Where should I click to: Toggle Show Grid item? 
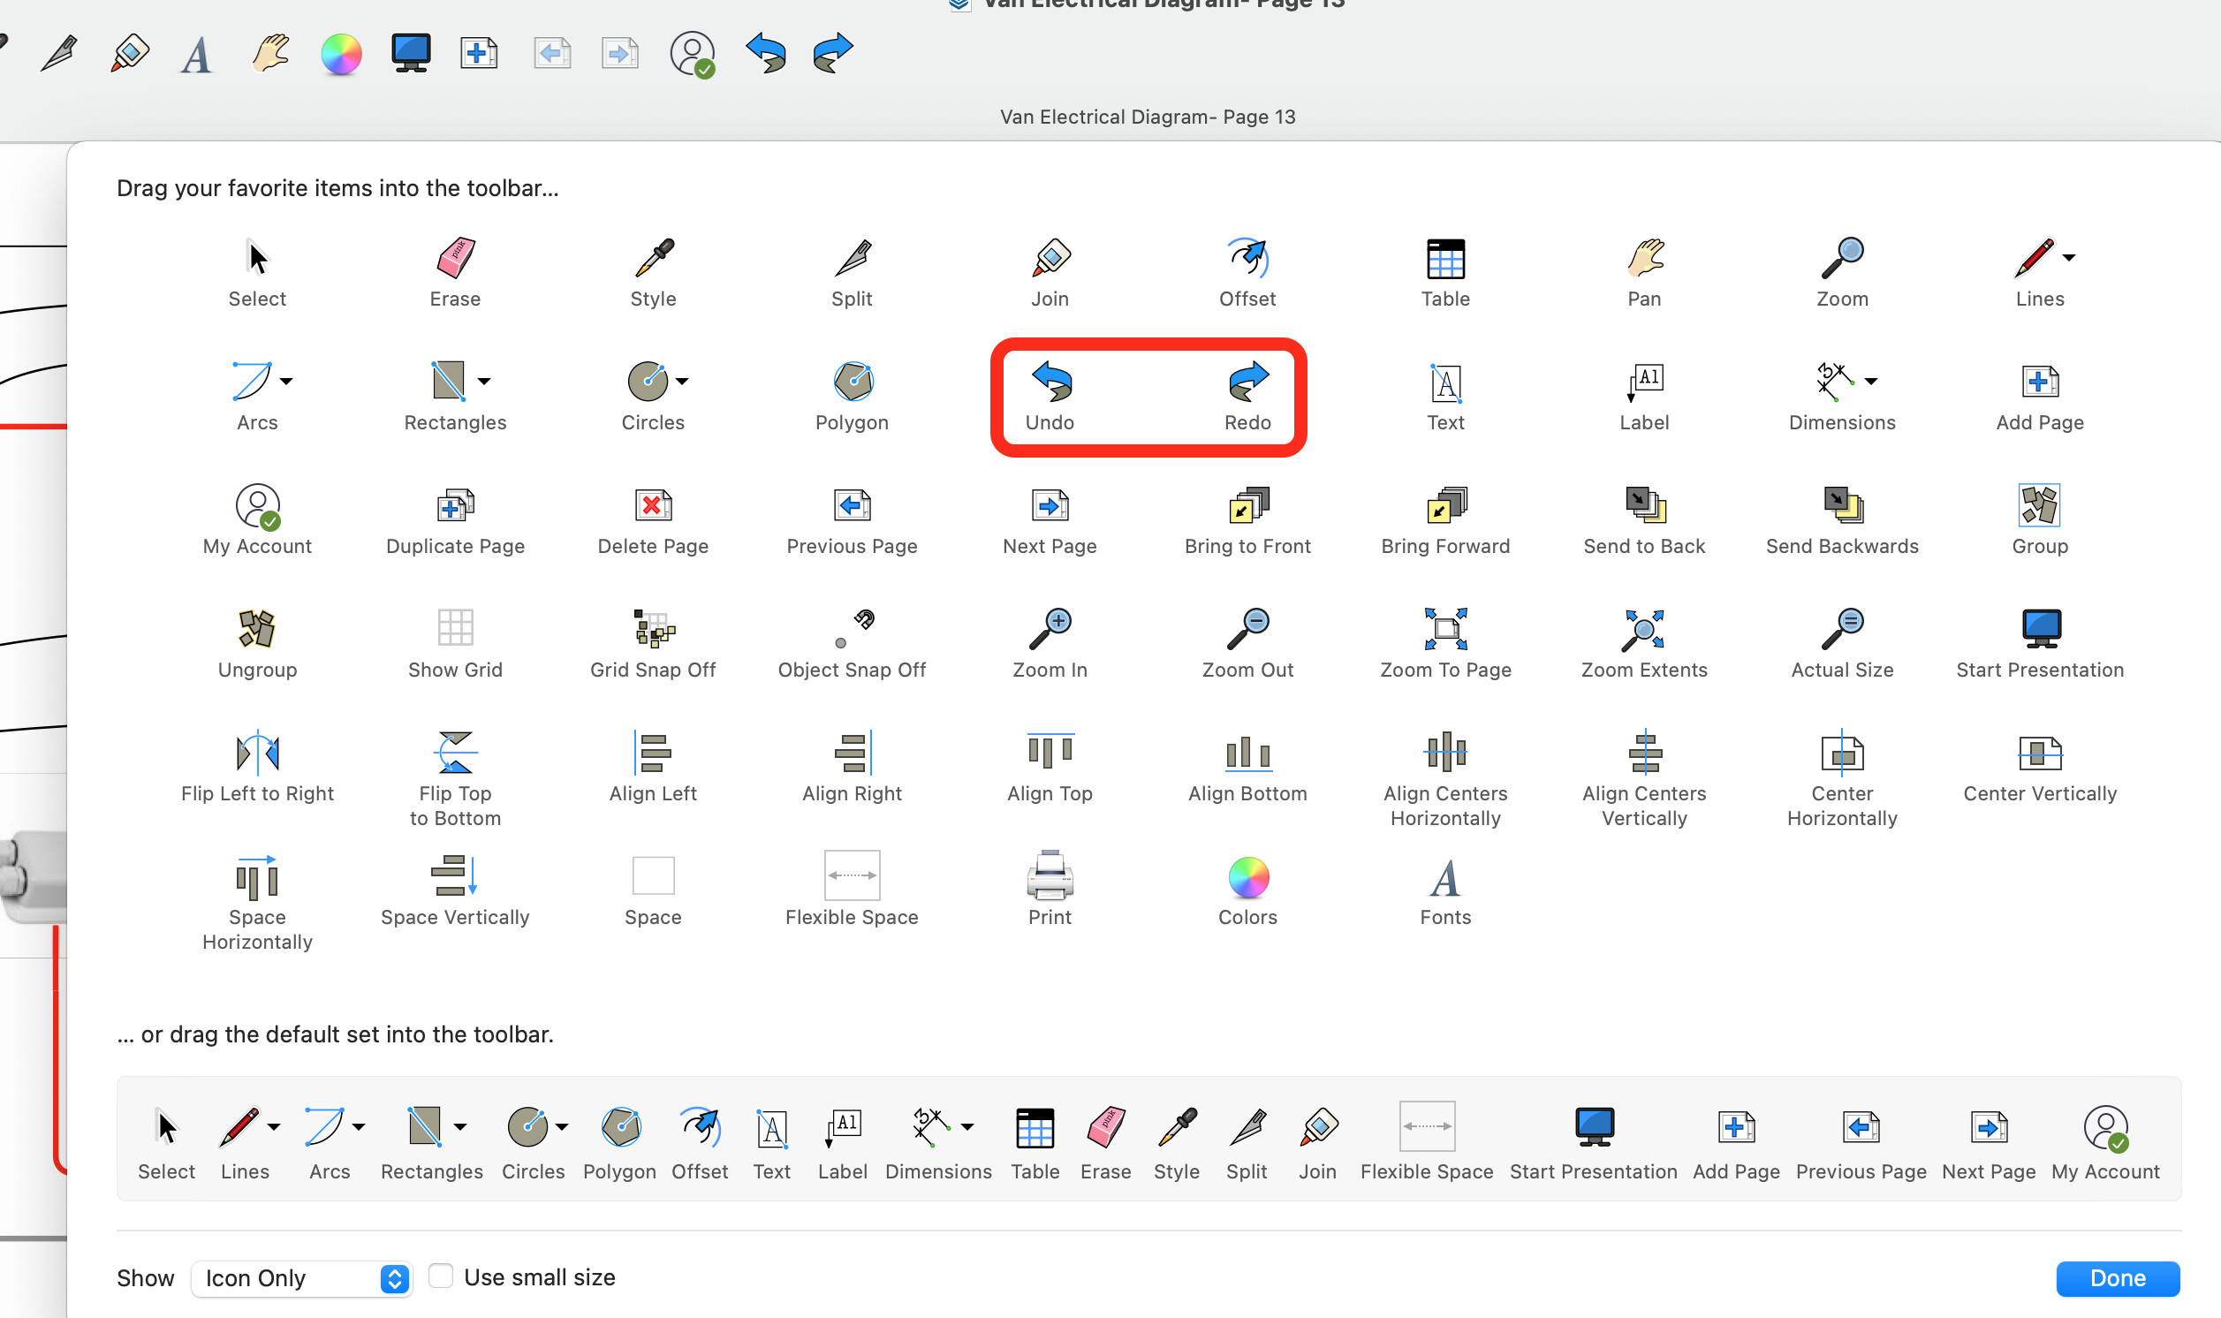click(x=455, y=643)
